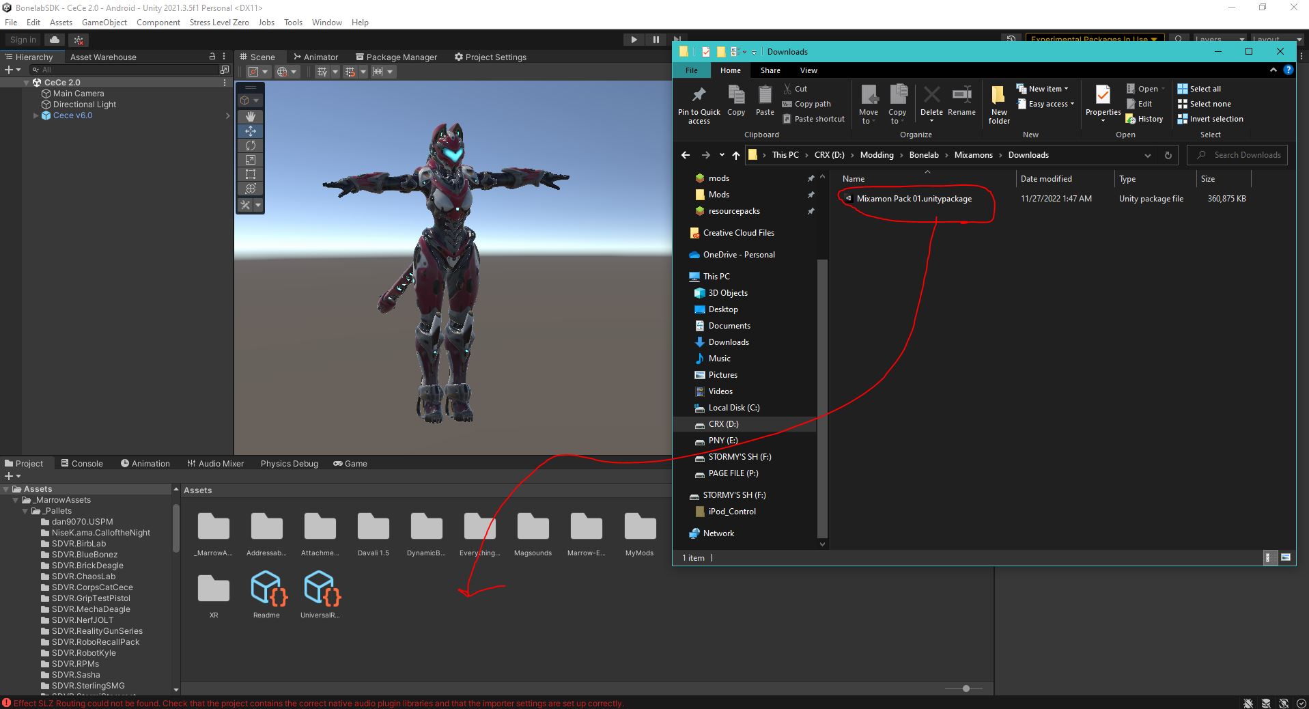Click the custom editor tools wrench icon
The width and height of the screenshot is (1309, 709).
[x=246, y=205]
